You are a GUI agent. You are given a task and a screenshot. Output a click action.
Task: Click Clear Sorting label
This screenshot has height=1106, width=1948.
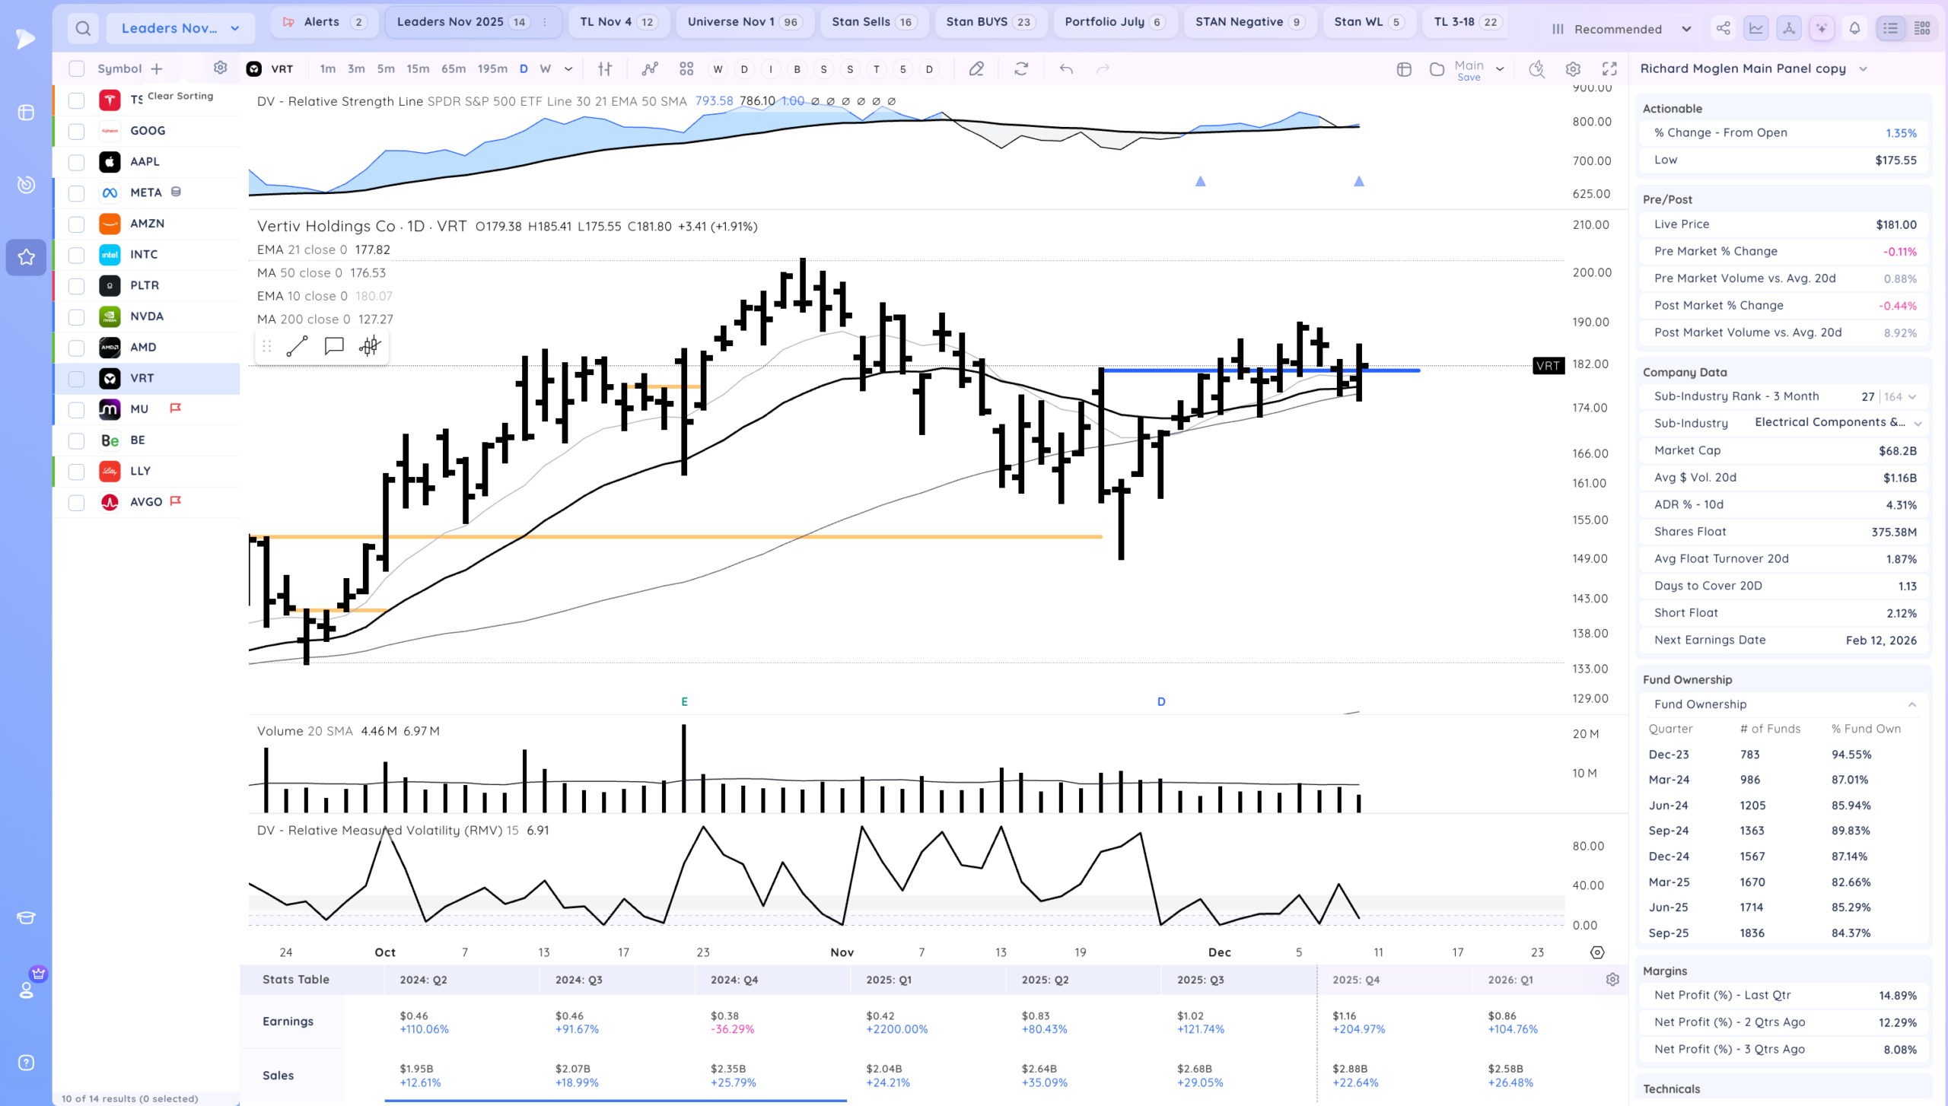180,96
